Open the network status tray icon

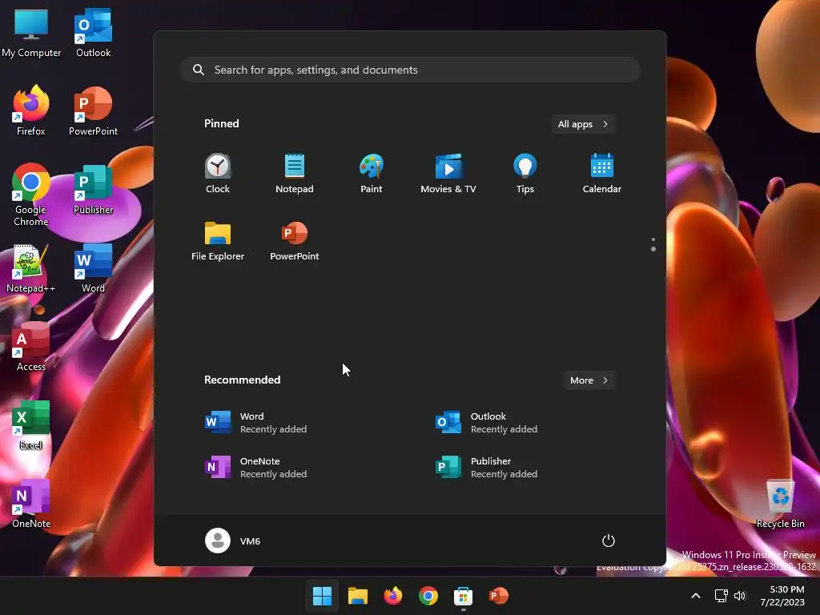point(722,596)
